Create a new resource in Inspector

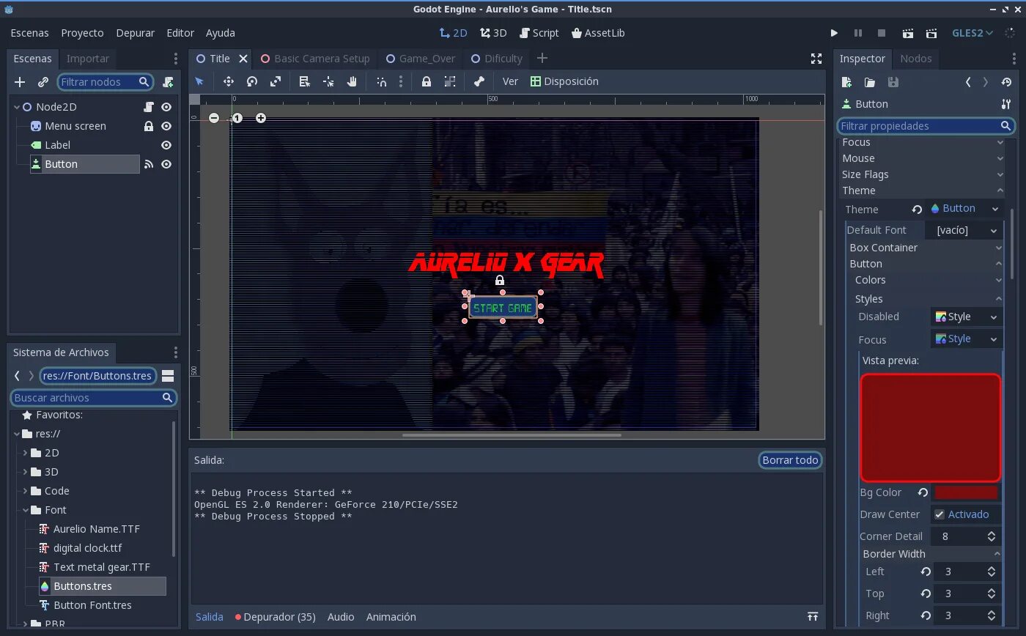click(846, 82)
